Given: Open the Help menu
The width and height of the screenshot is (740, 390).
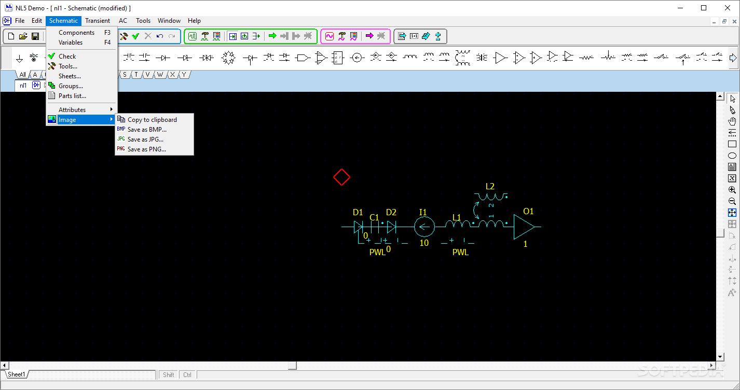Looking at the screenshot, I should 194,21.
